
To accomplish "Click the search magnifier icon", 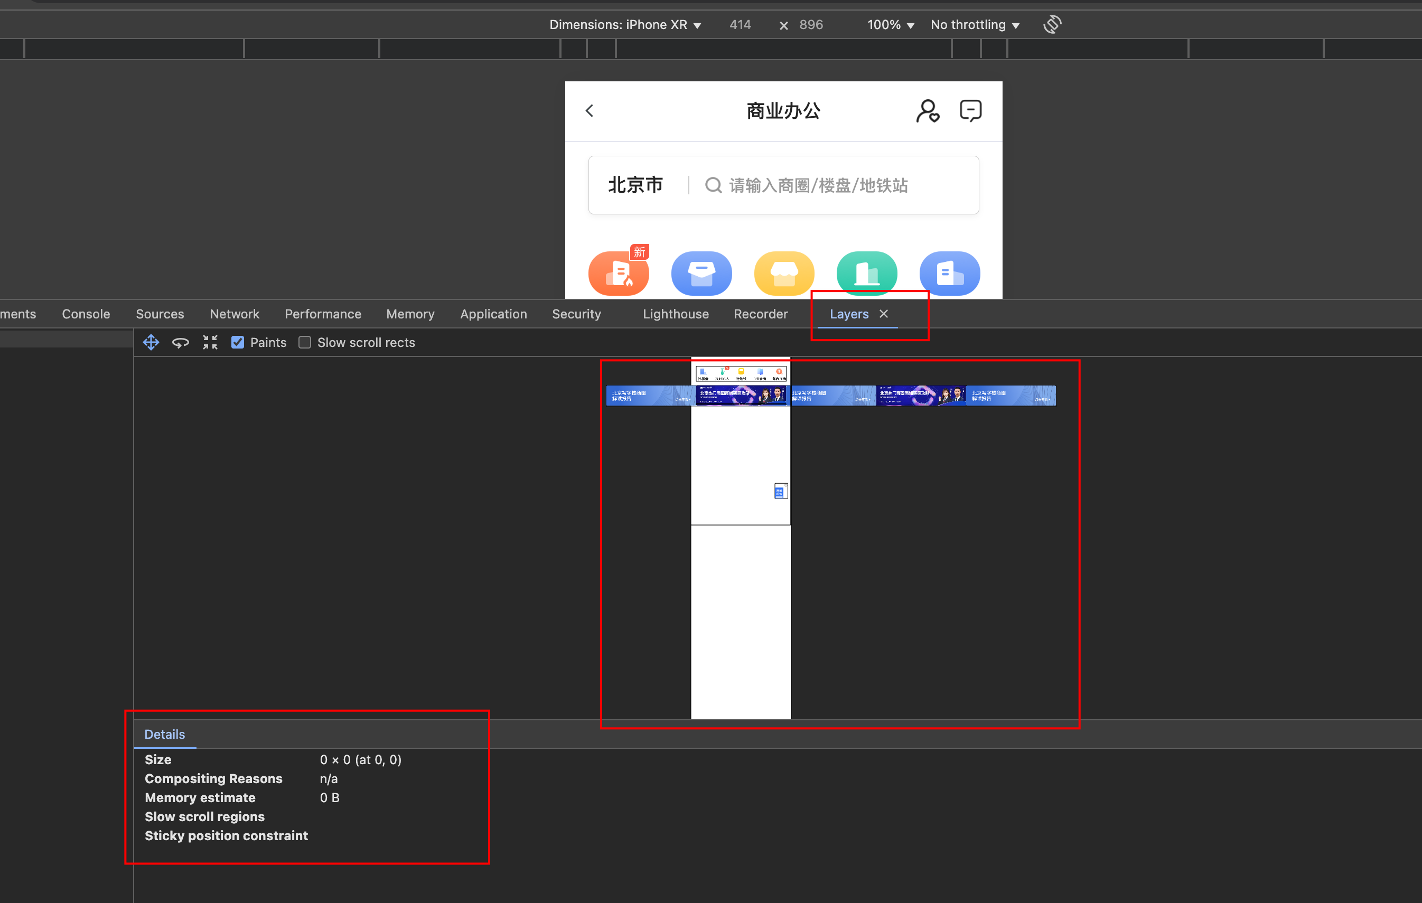I will point(713,185).
